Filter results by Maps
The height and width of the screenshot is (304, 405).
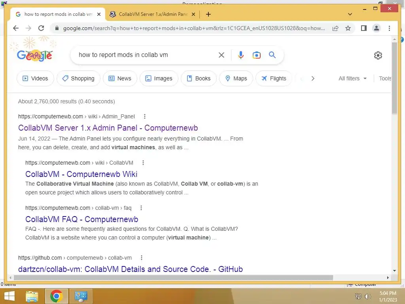point(236,78)
